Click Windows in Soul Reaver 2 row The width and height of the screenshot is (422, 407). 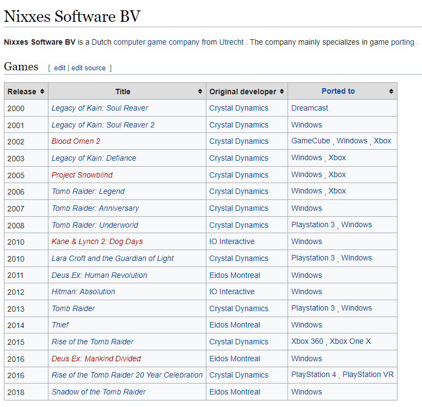307,125
